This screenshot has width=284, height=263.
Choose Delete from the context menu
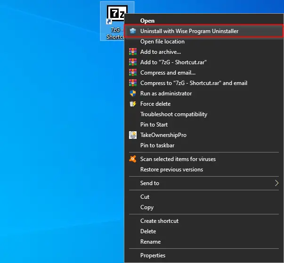click(204, 231)
